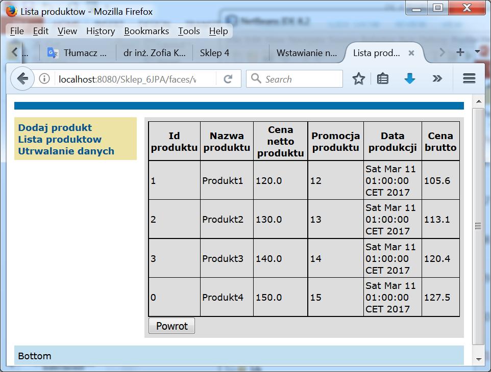This screenshot has width=491, height=372.
Task: Open the Tools menu
Action: pos(189,31)
